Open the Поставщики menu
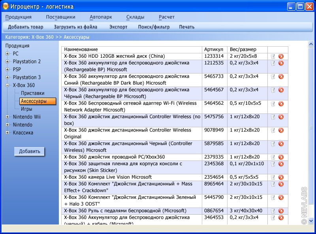This screenshot has width=316, height=234. click(60, 17)
